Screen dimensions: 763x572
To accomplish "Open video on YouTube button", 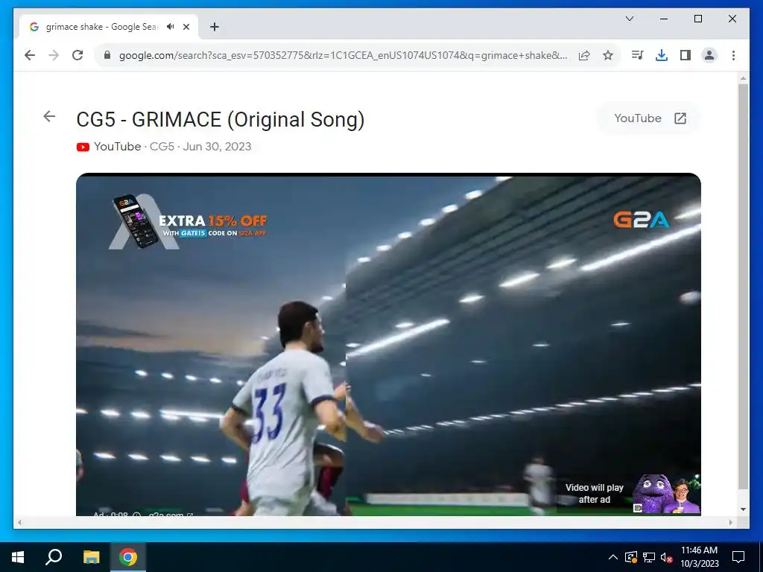I will tap(649, 118).
